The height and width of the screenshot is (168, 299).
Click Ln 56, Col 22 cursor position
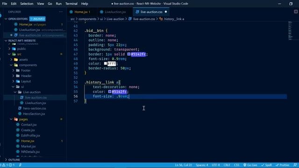click(184, 165)
